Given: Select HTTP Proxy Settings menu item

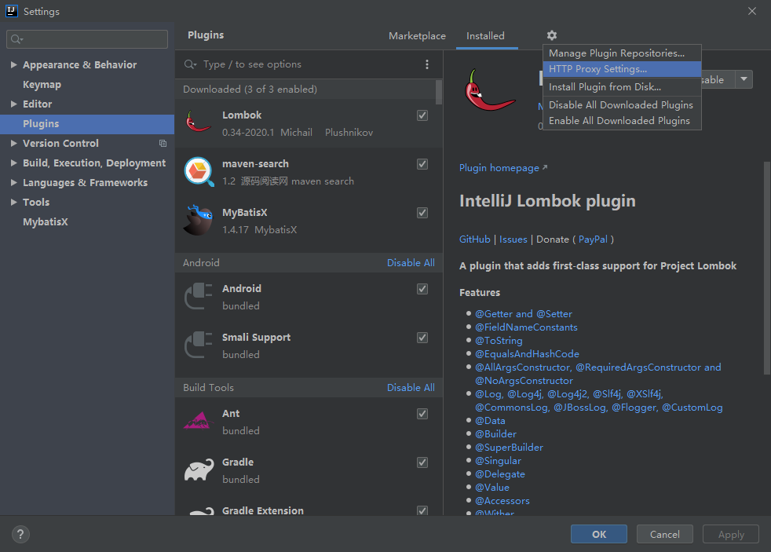Looking at the screenshot, I should [x=622, y=69].
